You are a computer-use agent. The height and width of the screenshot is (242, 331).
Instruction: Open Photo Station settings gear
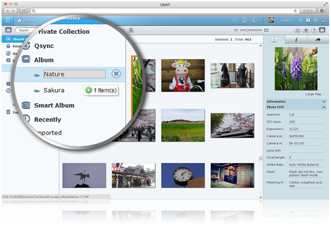point(306,30)
